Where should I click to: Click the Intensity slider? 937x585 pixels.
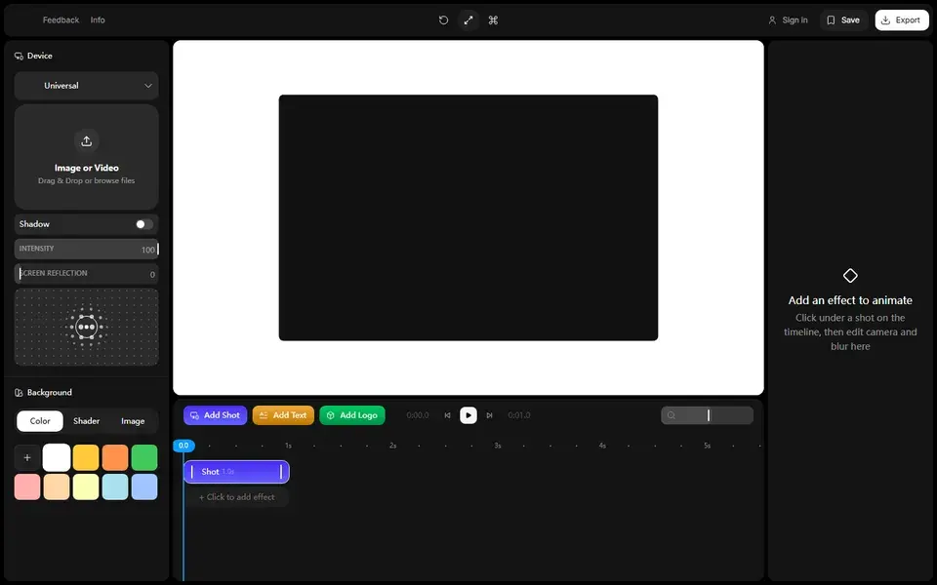coord(87,249)
